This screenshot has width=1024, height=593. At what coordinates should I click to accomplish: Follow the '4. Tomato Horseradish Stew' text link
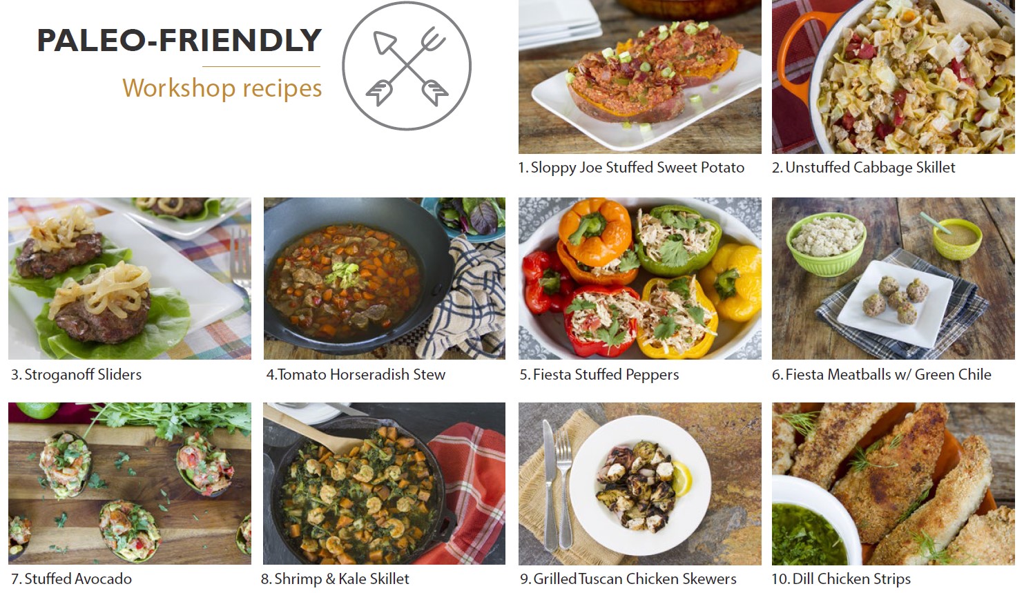tap(356, 375)
